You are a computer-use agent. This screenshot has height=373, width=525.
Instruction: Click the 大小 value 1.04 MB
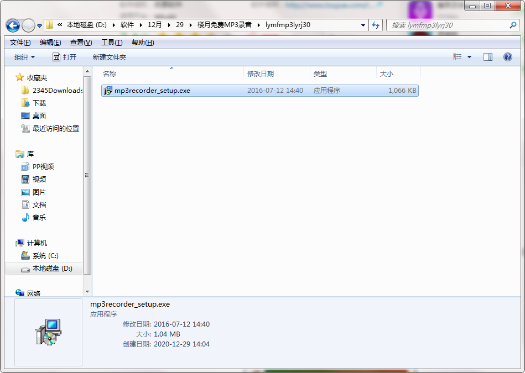point(167,334)
